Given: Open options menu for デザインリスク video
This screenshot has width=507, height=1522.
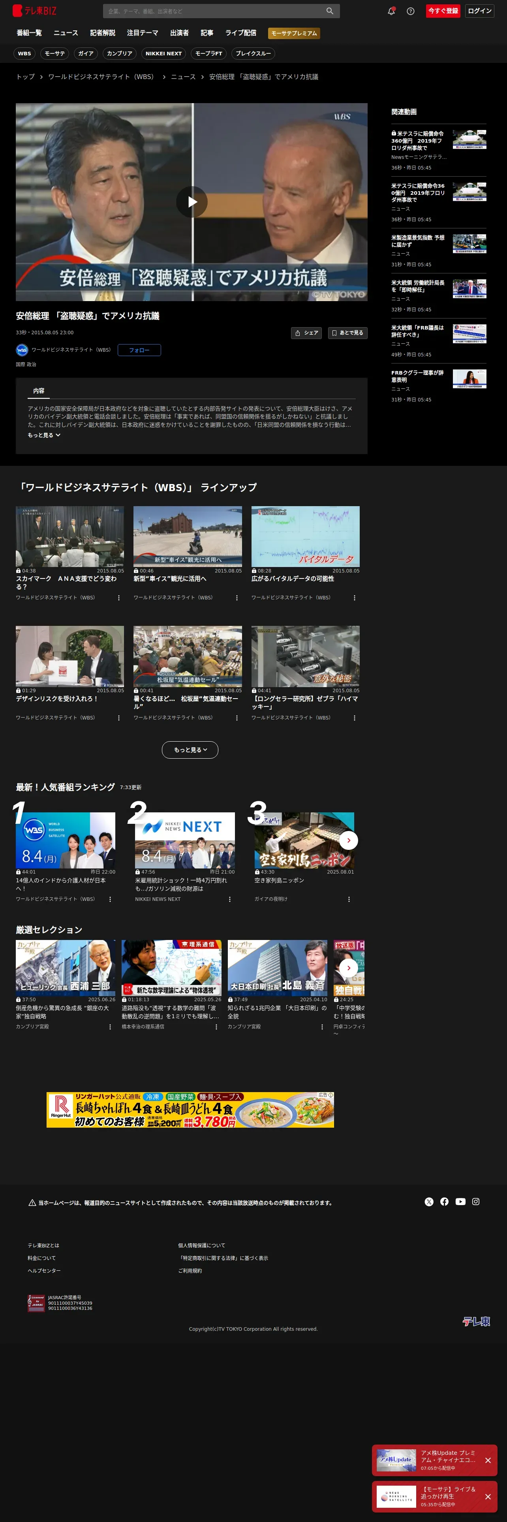Looking at the screenshot, I should 118,718.
